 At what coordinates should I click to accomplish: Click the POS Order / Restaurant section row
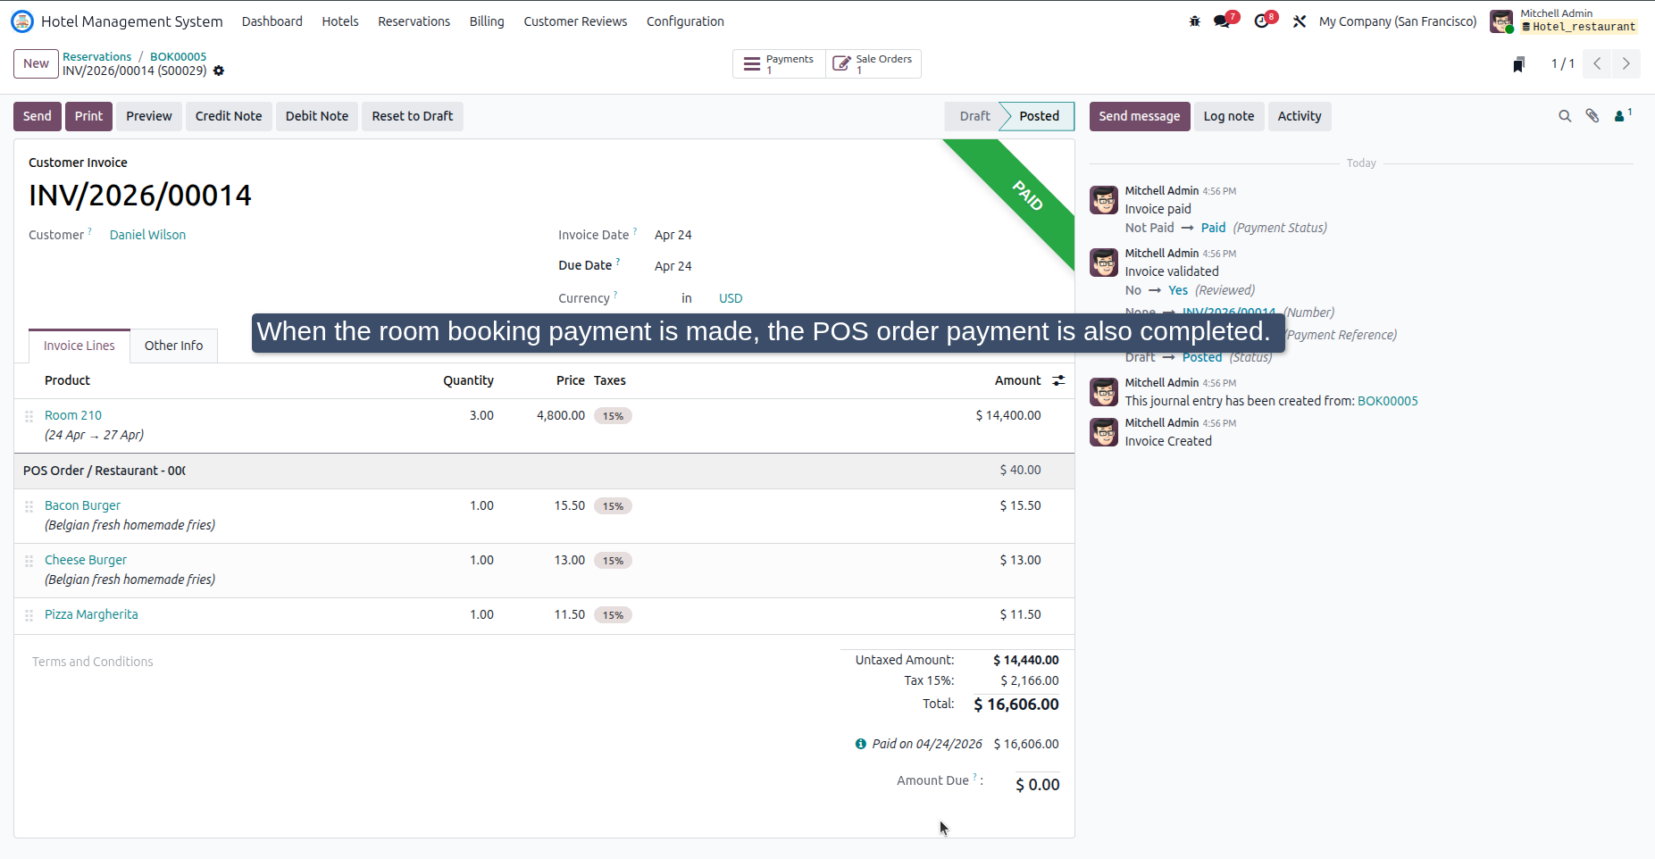pyautogui.click(x=544, y=471)
